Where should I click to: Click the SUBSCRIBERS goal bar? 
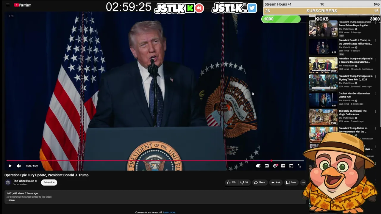tap(322, 11)
